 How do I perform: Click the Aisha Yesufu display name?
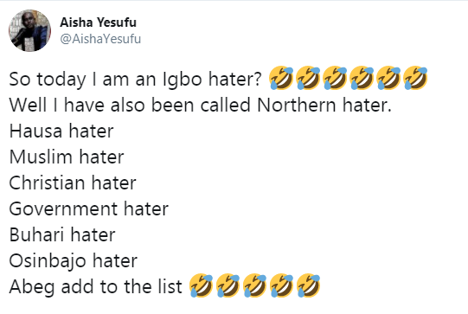pyautogui.click(x=99, y=22)
